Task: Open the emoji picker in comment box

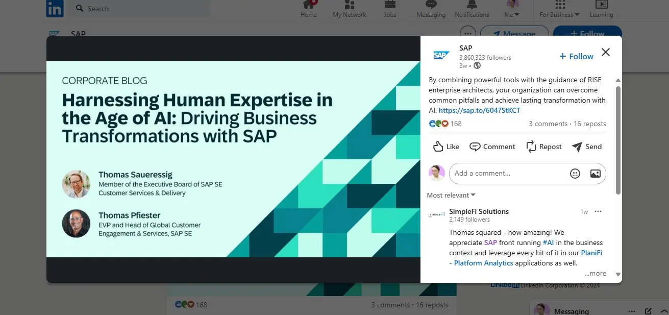Action: (x=575, y=174)
